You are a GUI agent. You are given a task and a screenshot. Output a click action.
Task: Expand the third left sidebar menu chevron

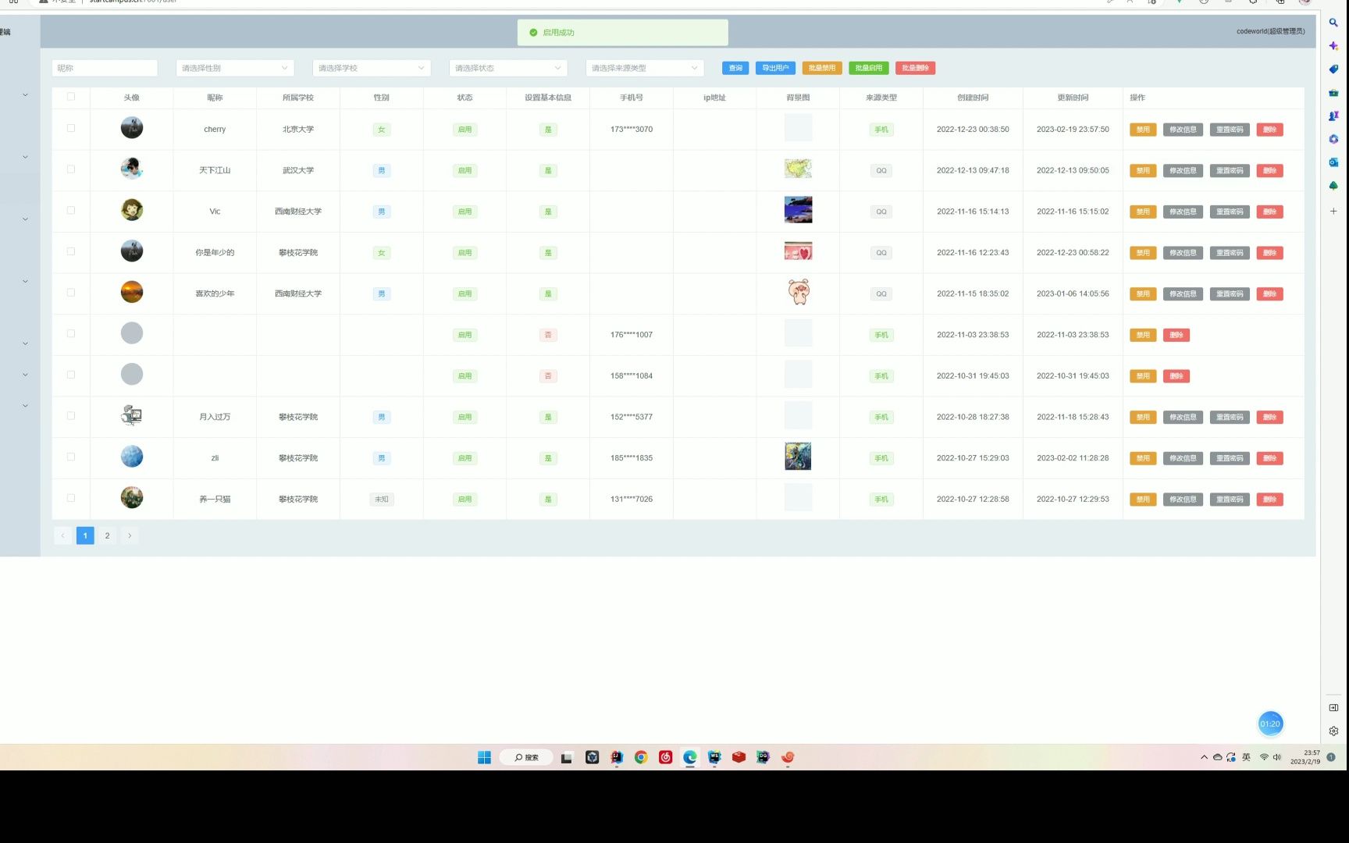(x=25, y=219)
